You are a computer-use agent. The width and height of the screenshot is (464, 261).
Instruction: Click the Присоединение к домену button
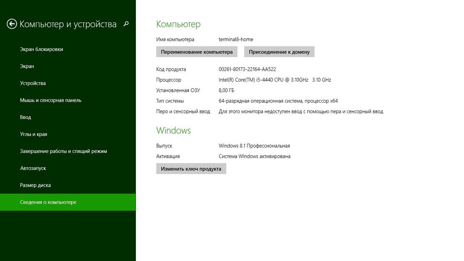(279, 52)
